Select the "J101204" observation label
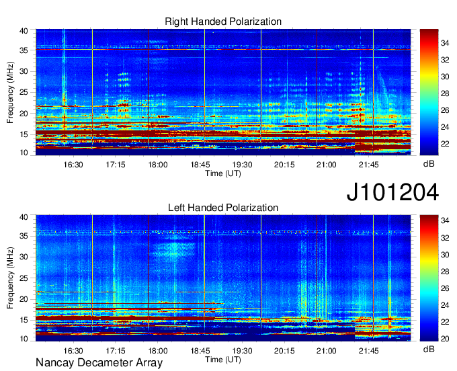The image size is (457, 371). (392, 192)
